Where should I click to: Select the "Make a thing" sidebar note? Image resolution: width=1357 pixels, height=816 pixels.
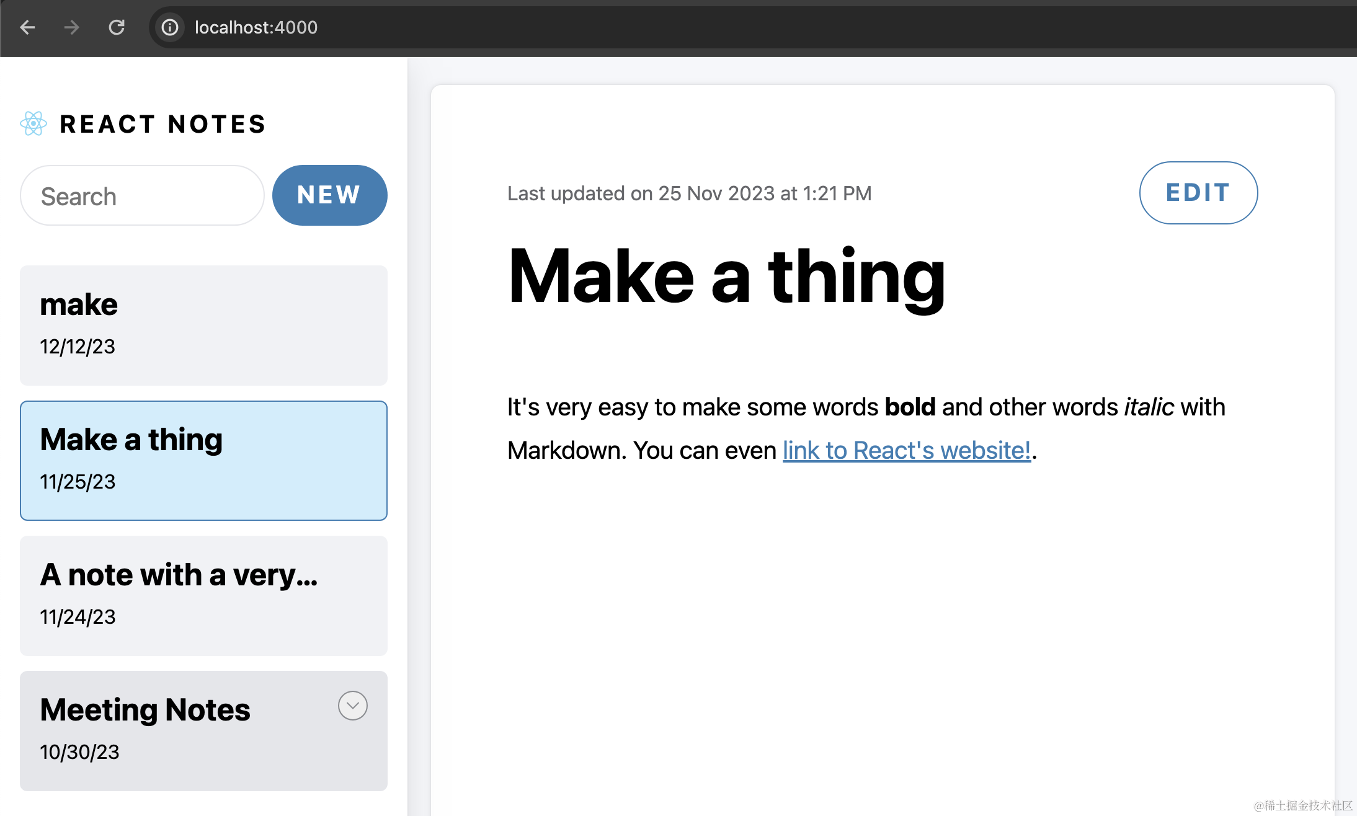point(203,460)
